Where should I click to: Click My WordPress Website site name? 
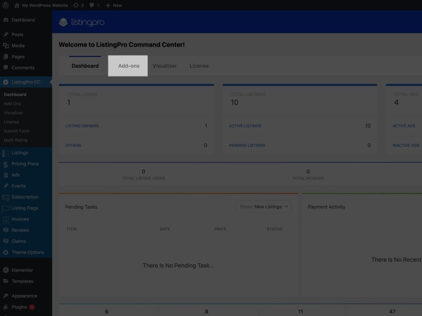(x=45, y=5)
